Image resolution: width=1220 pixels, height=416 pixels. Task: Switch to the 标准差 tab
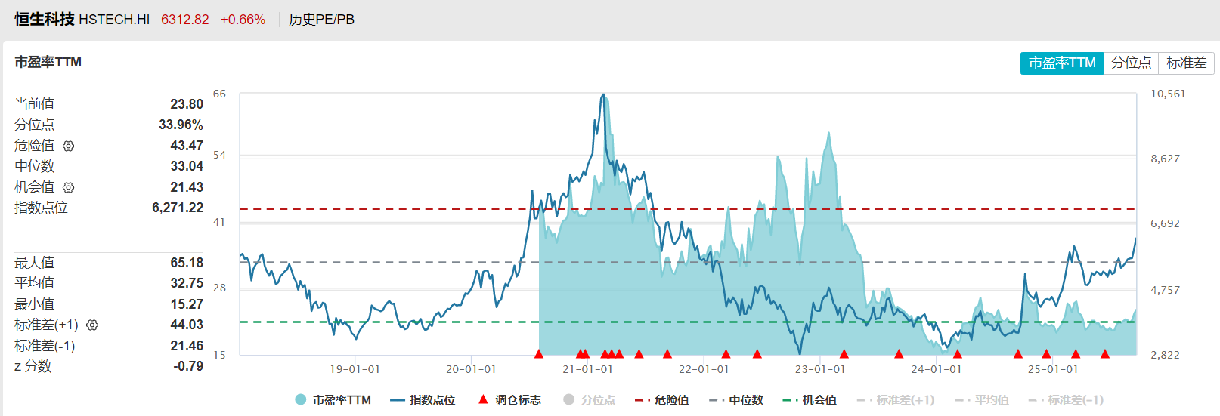pyautogui.click(x=1186, y=63)
